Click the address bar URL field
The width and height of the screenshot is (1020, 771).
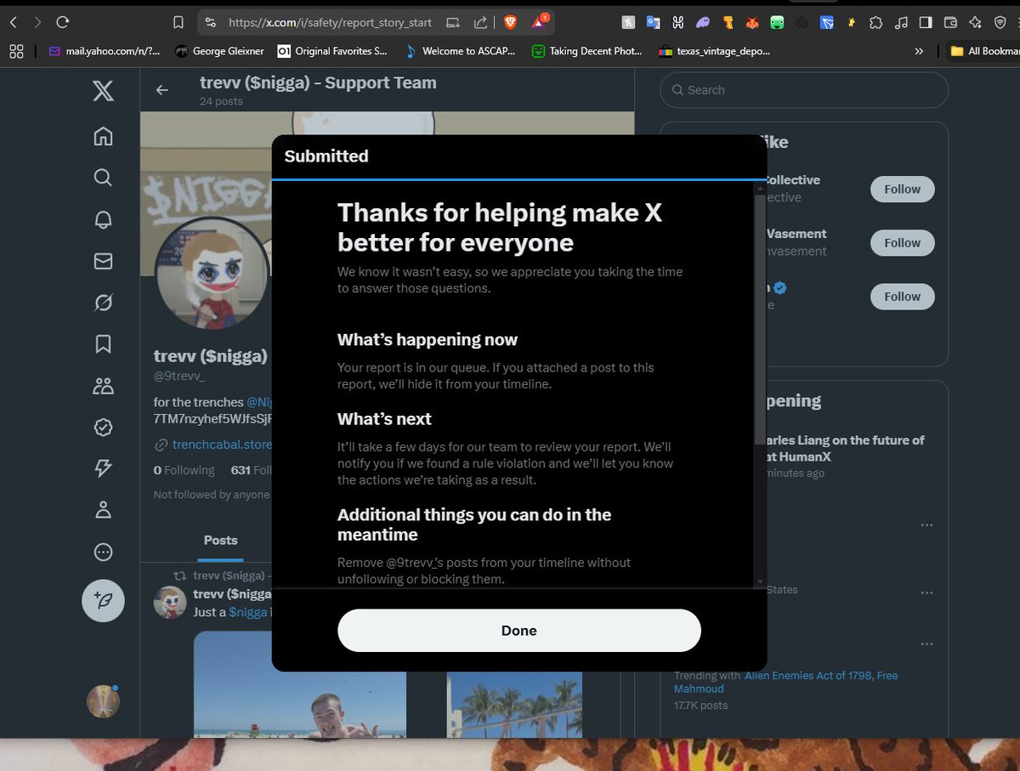[331, 22]
